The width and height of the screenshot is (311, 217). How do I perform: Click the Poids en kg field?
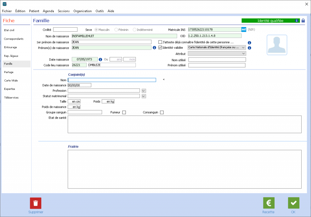click(x=108, y=102)
